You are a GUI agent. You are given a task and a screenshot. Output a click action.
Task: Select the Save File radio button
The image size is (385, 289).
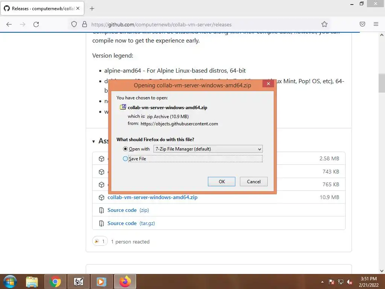125,159
